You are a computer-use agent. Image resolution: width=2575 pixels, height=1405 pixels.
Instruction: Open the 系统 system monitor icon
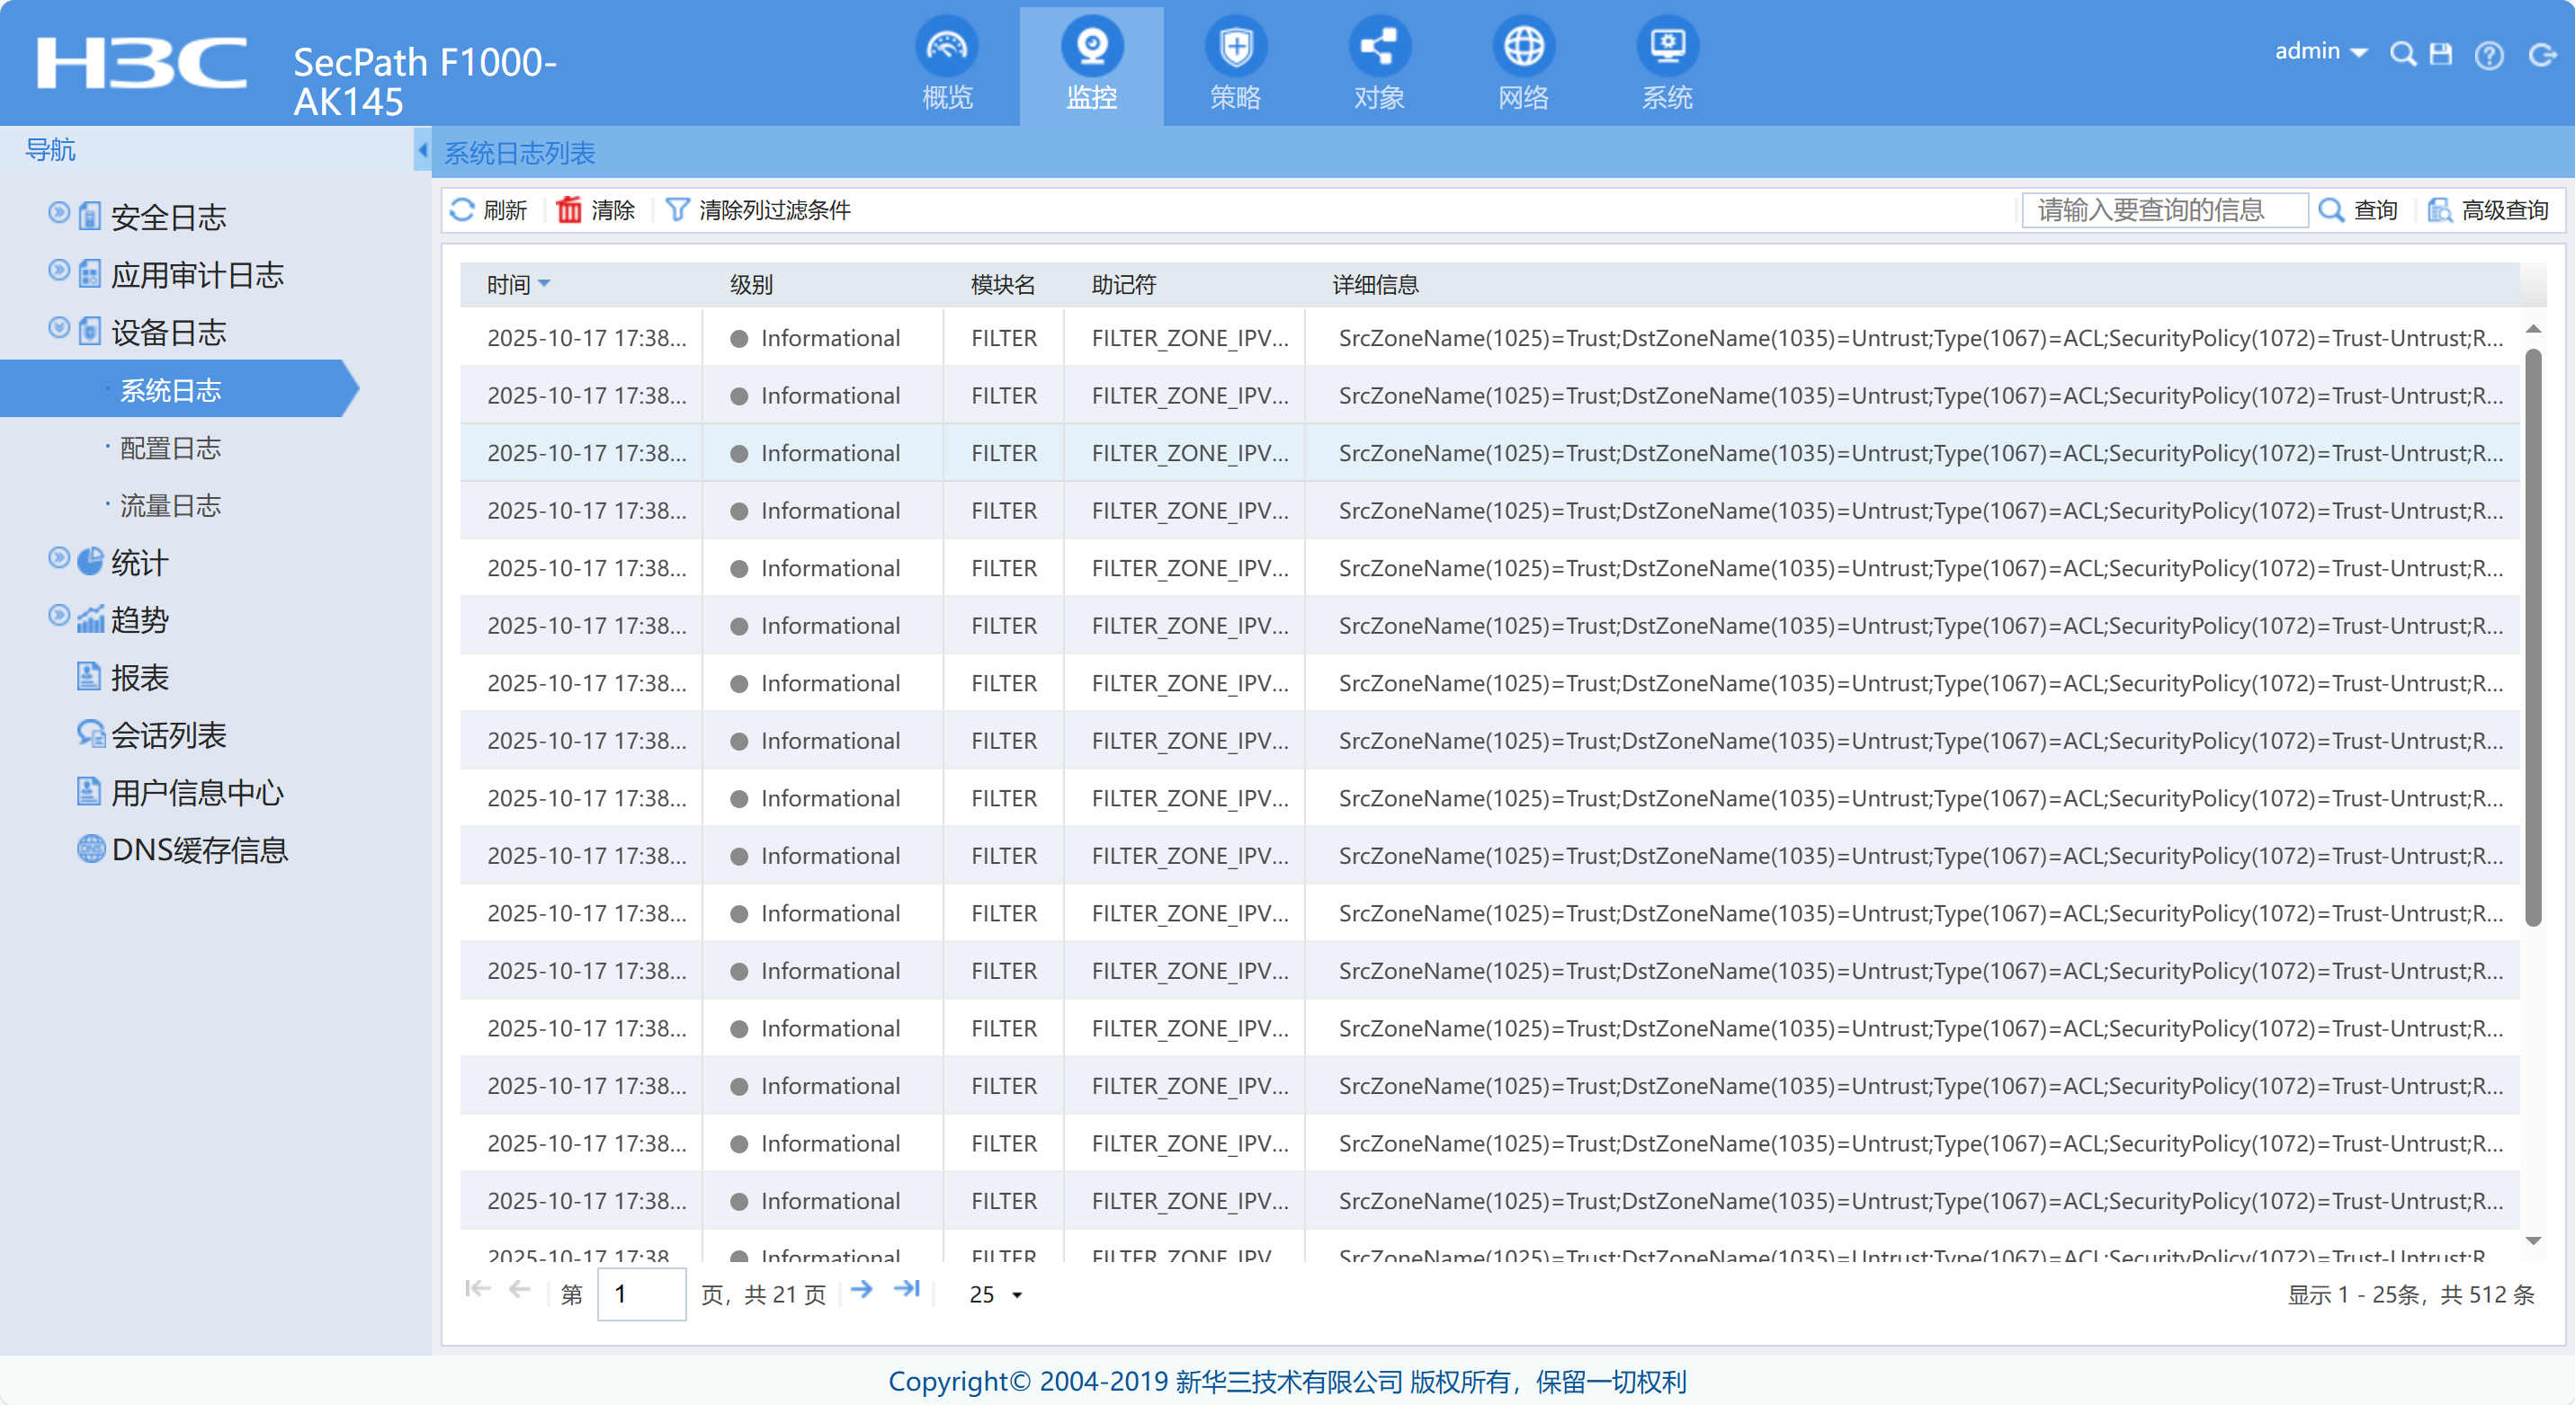1667,46
